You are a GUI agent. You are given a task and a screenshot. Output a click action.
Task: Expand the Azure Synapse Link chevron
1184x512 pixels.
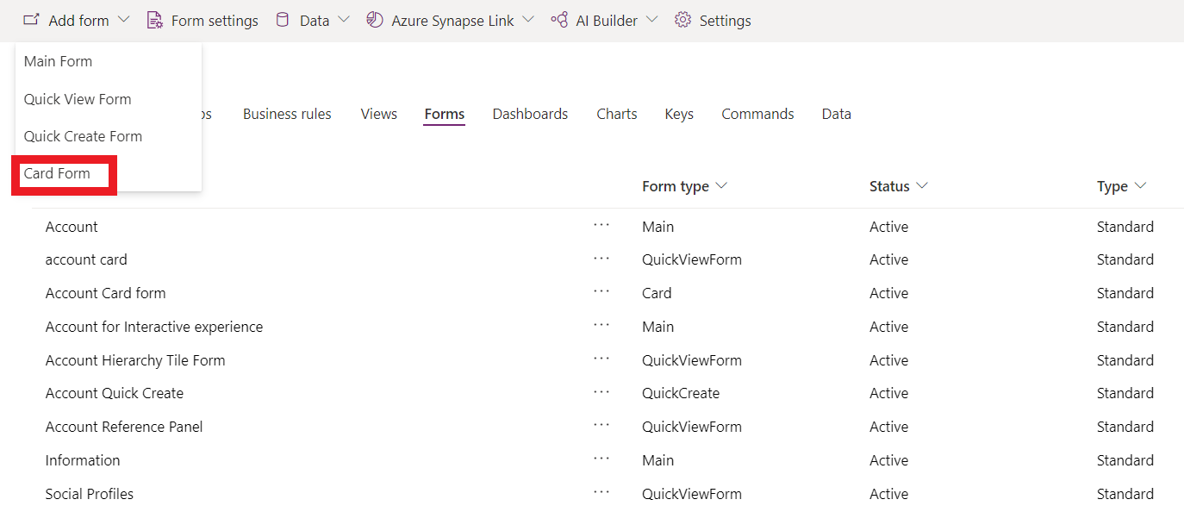[x=528, y=20]
